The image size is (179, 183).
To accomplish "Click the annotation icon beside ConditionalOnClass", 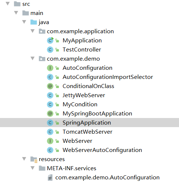I will click(x=50, y=86).
